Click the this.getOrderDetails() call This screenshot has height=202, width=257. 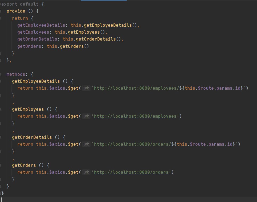click(92, 39)
